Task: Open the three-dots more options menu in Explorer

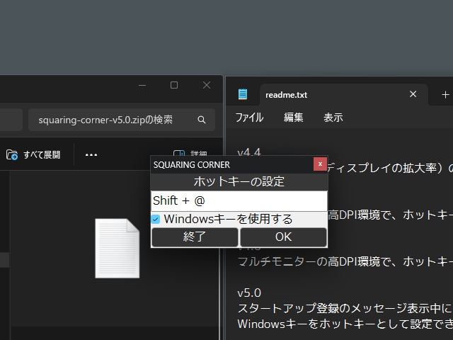Action: coord(91,154)
